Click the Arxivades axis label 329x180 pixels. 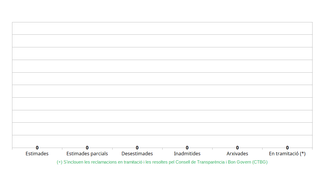coord(237,154)
